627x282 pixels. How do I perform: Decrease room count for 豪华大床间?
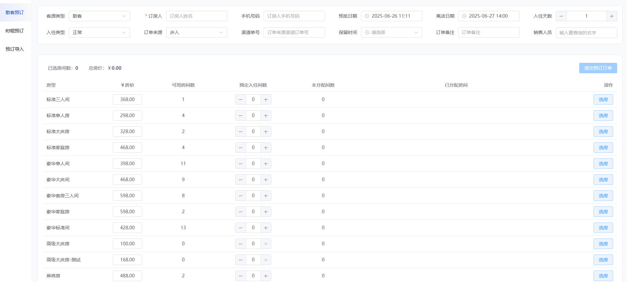click(x=240, y=180)
